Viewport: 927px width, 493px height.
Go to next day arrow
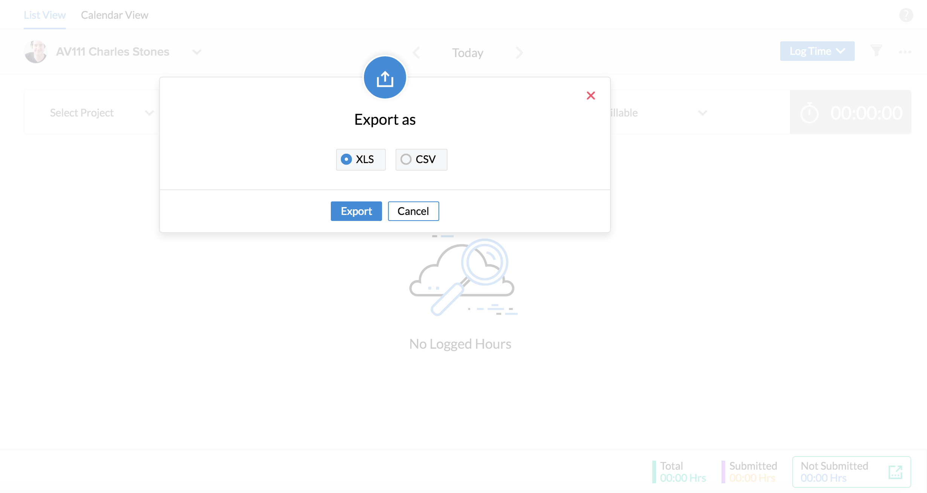(519, 53)
